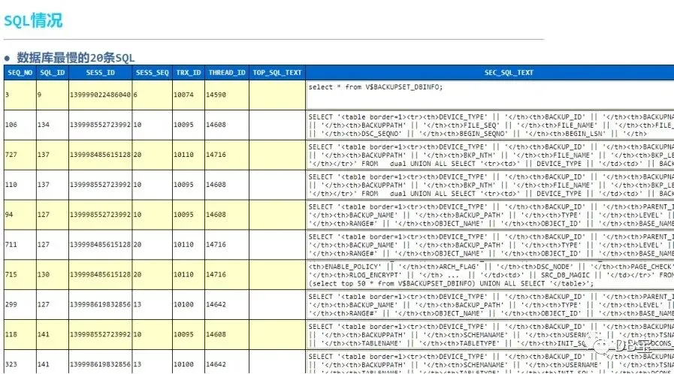674x374 pixels.
Task: Click TRX_ID 10110 in the SEQ_NO 711 row
Action: coord(189,245)
